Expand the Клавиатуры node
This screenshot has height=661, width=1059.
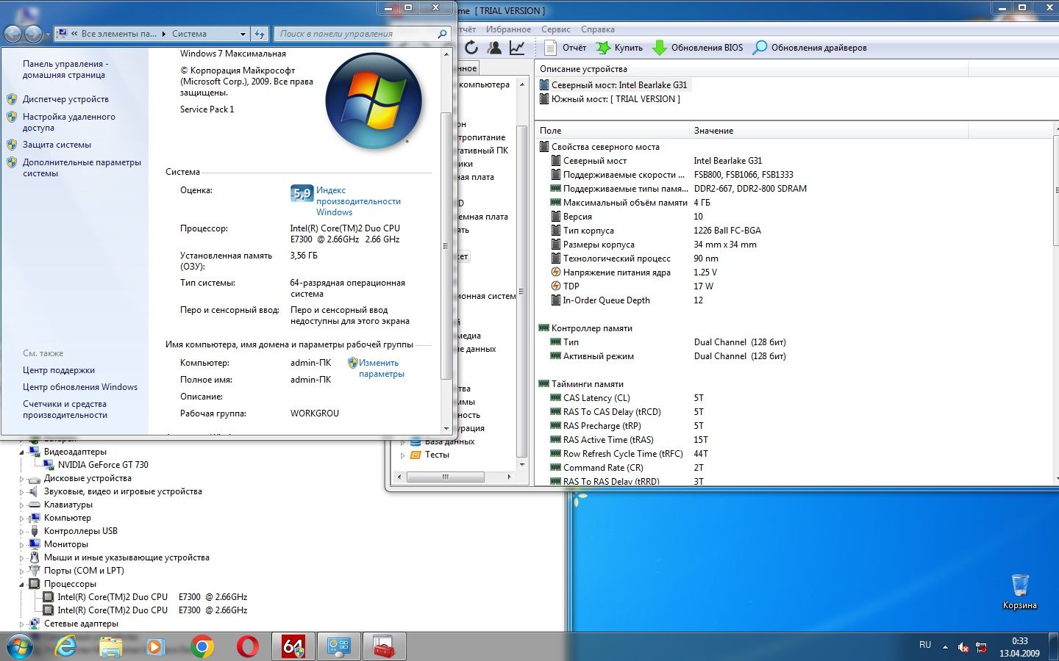coord(22,505)
